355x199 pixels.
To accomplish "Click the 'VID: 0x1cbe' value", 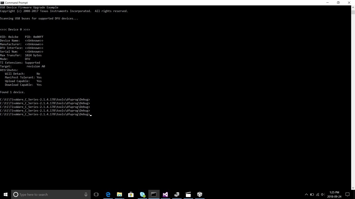I will [9, 37].
